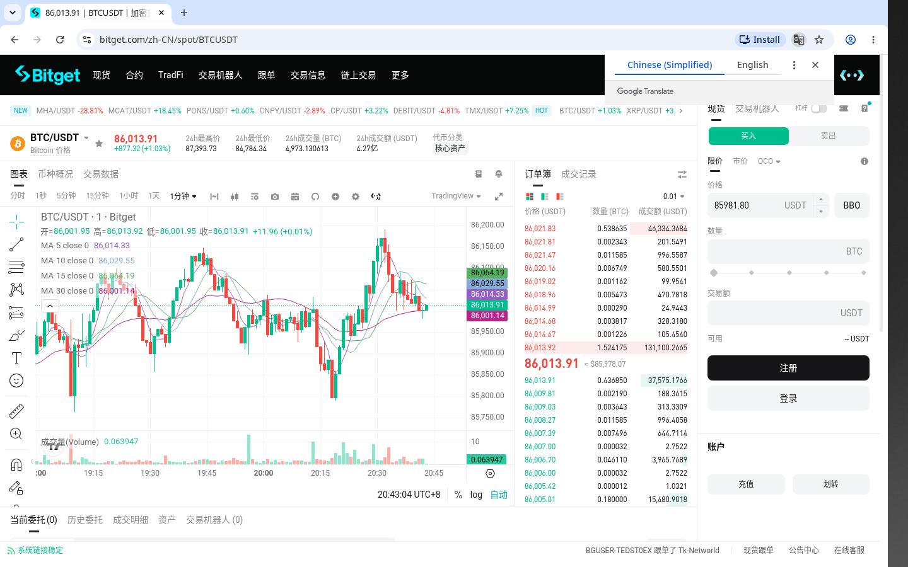This screenshot has height=567, width=908.
Task: Toggle the 杠杆 leverage switch
Action: (819, 108)
